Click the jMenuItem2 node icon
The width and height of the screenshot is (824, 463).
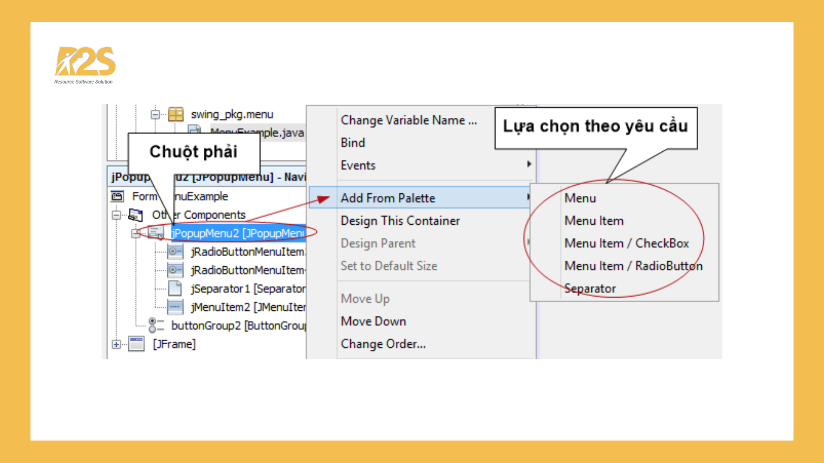(x=175, y=307)
